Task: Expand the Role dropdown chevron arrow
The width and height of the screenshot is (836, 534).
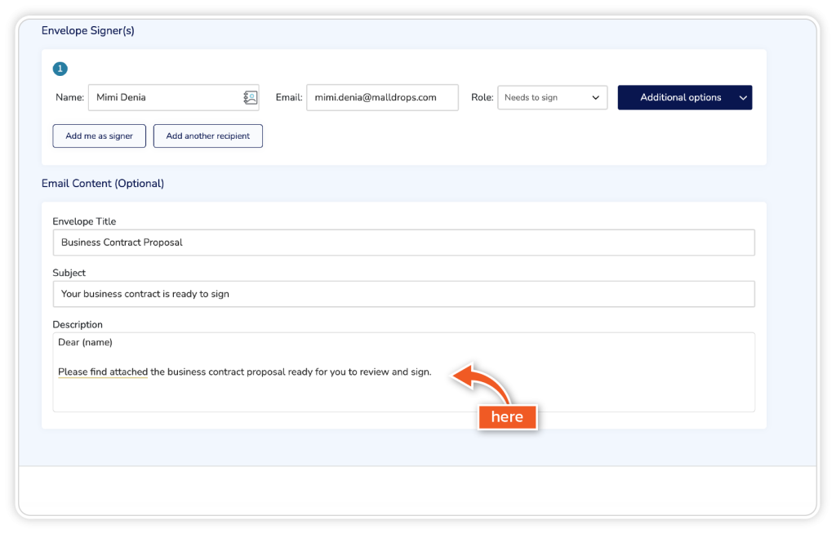Action: 595,97
